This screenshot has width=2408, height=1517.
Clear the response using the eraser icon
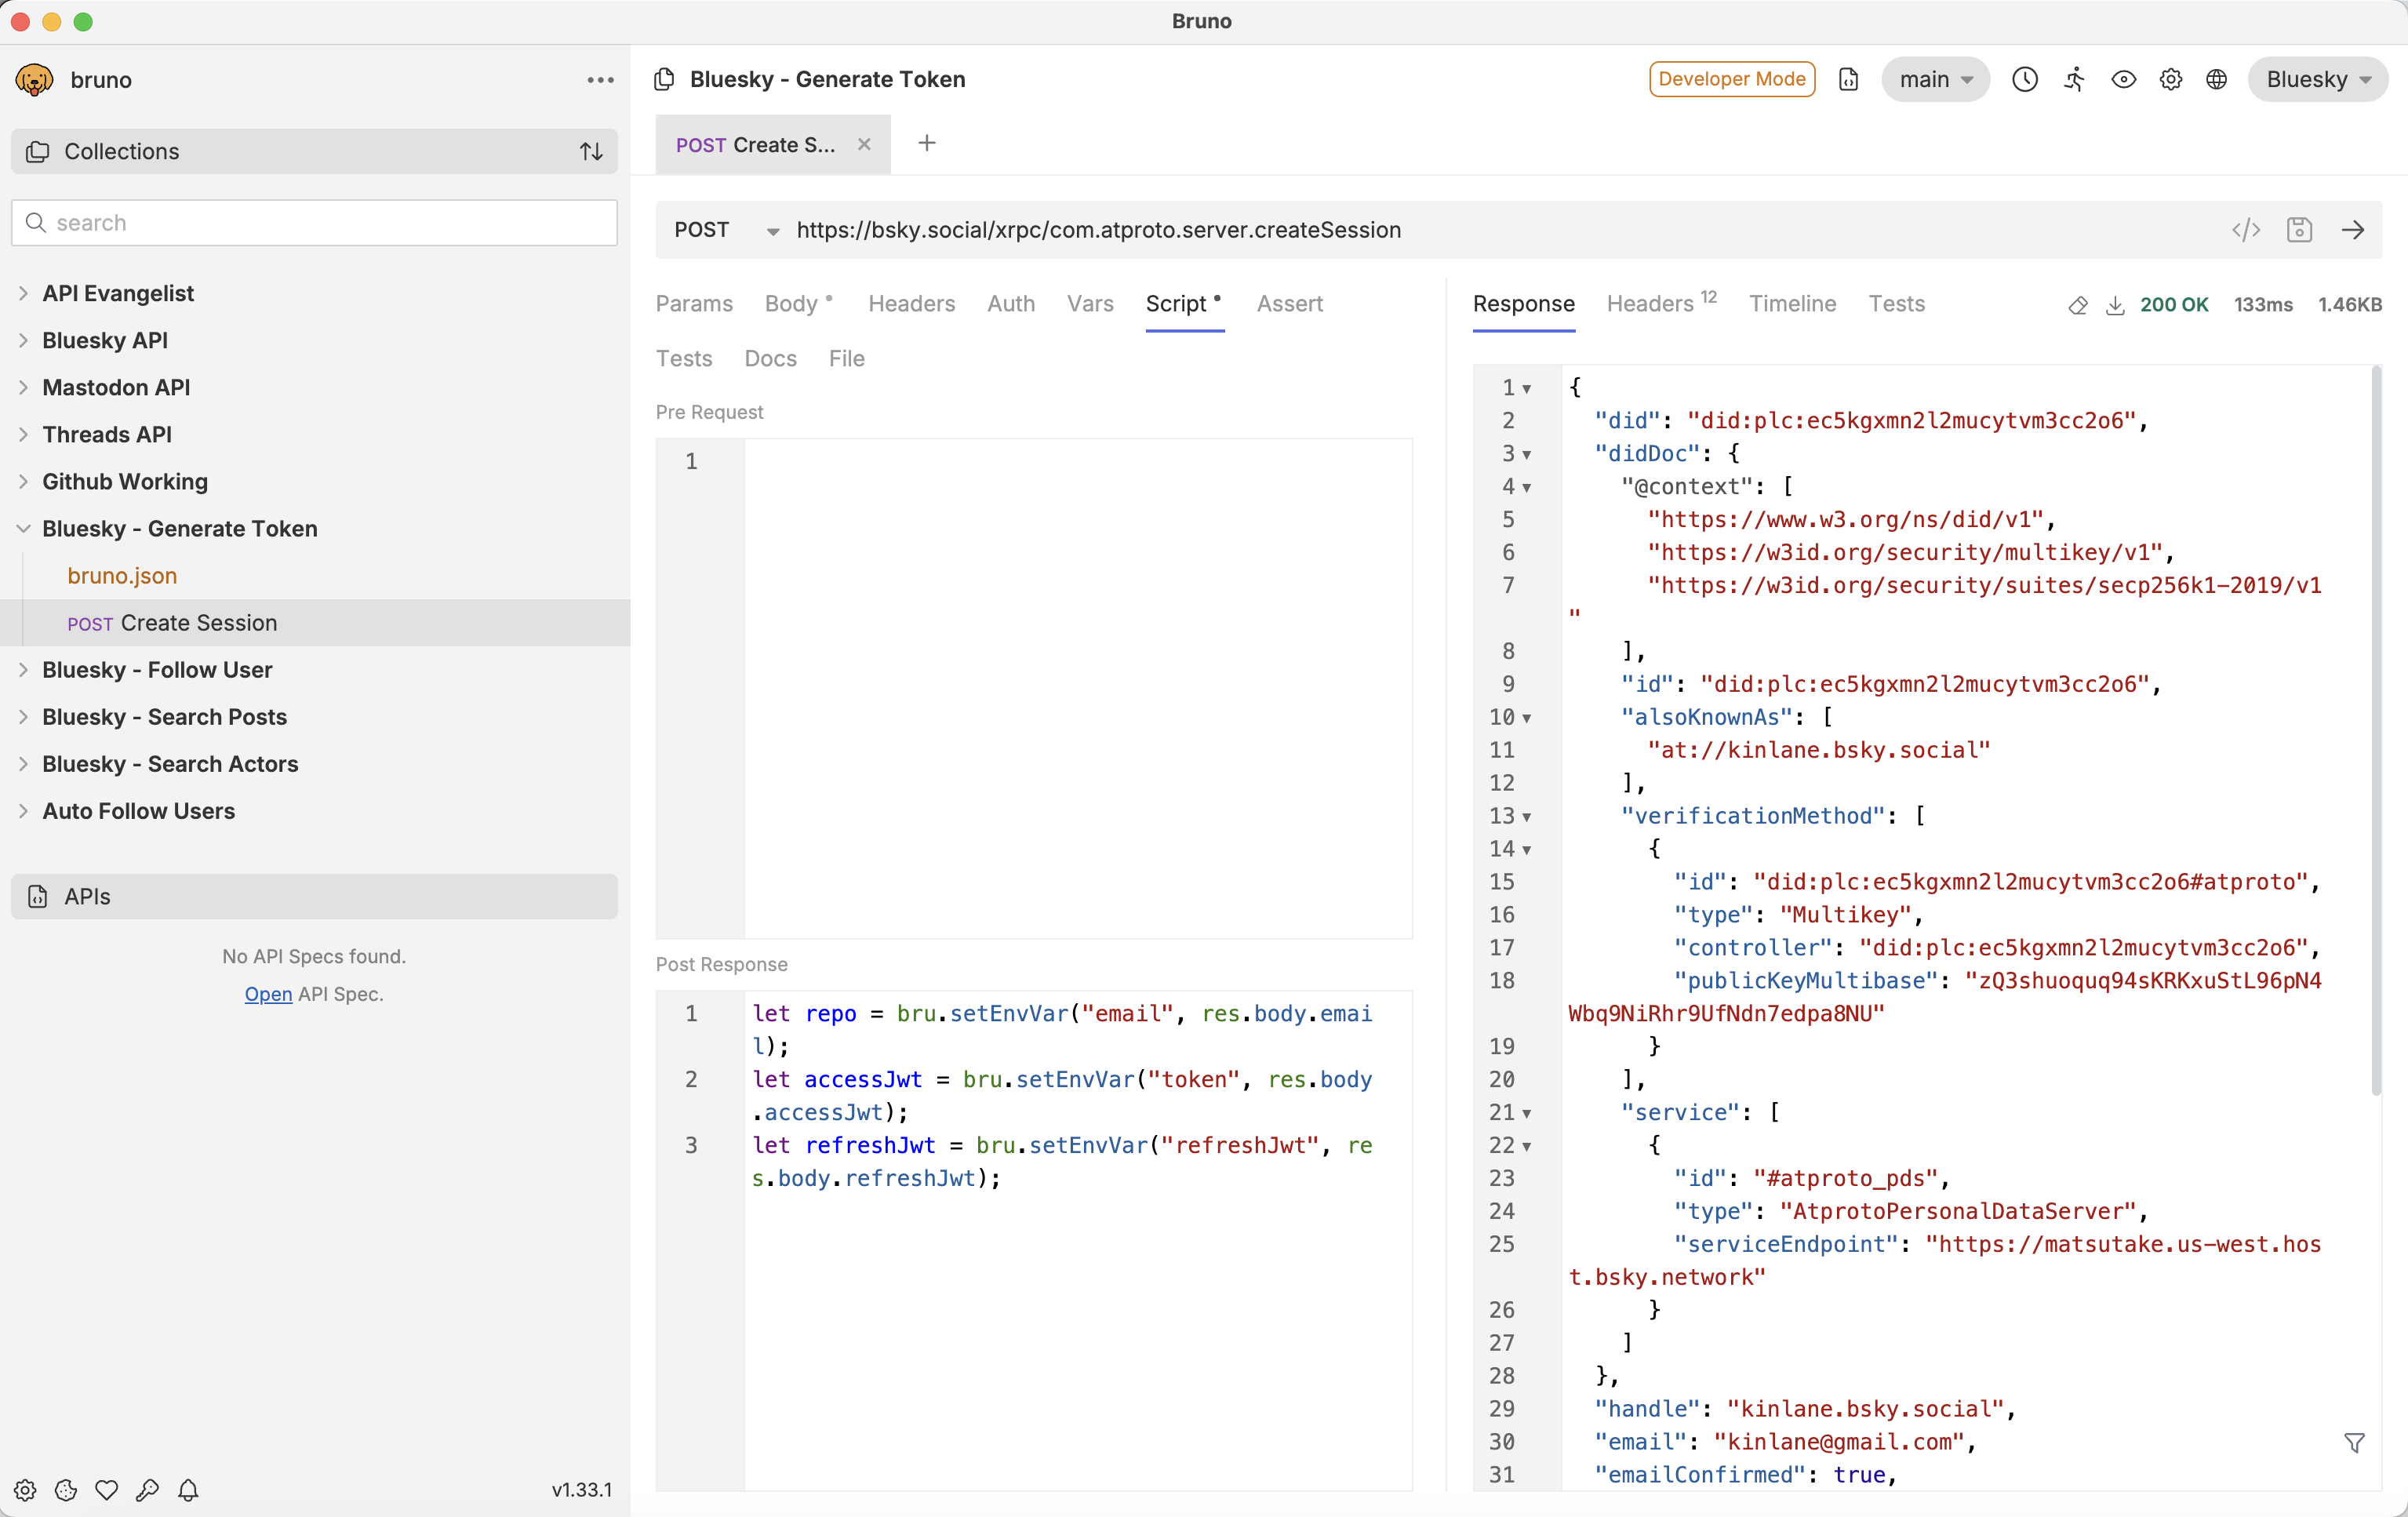coord(2078,306)
